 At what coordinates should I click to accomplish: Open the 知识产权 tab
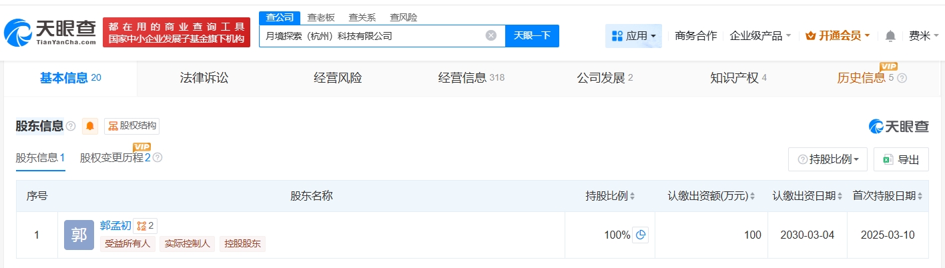pos(738,78)
